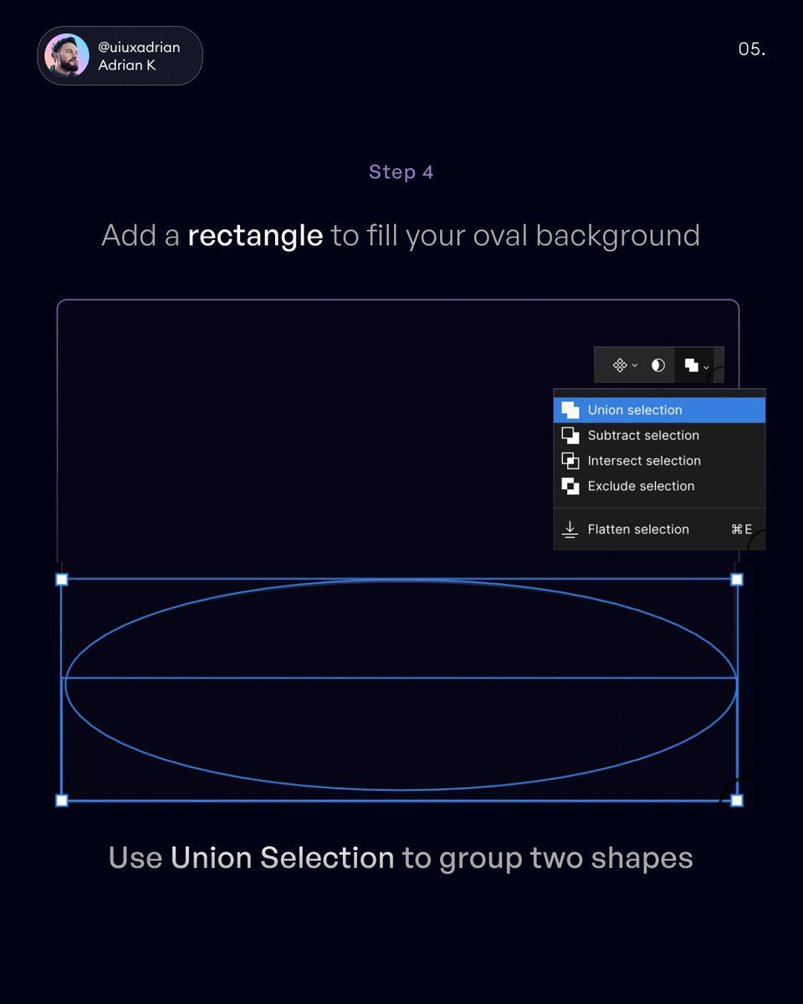Screen dimensions: 803x1004
Task: Select the Intersect selection menu option
Action: (644, 460)
